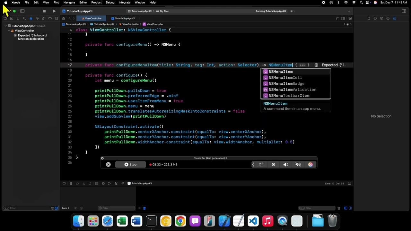This screenshot has width=411, height=231.
Task: Open the Source Control navigator
Action: (x=12, y=18)
